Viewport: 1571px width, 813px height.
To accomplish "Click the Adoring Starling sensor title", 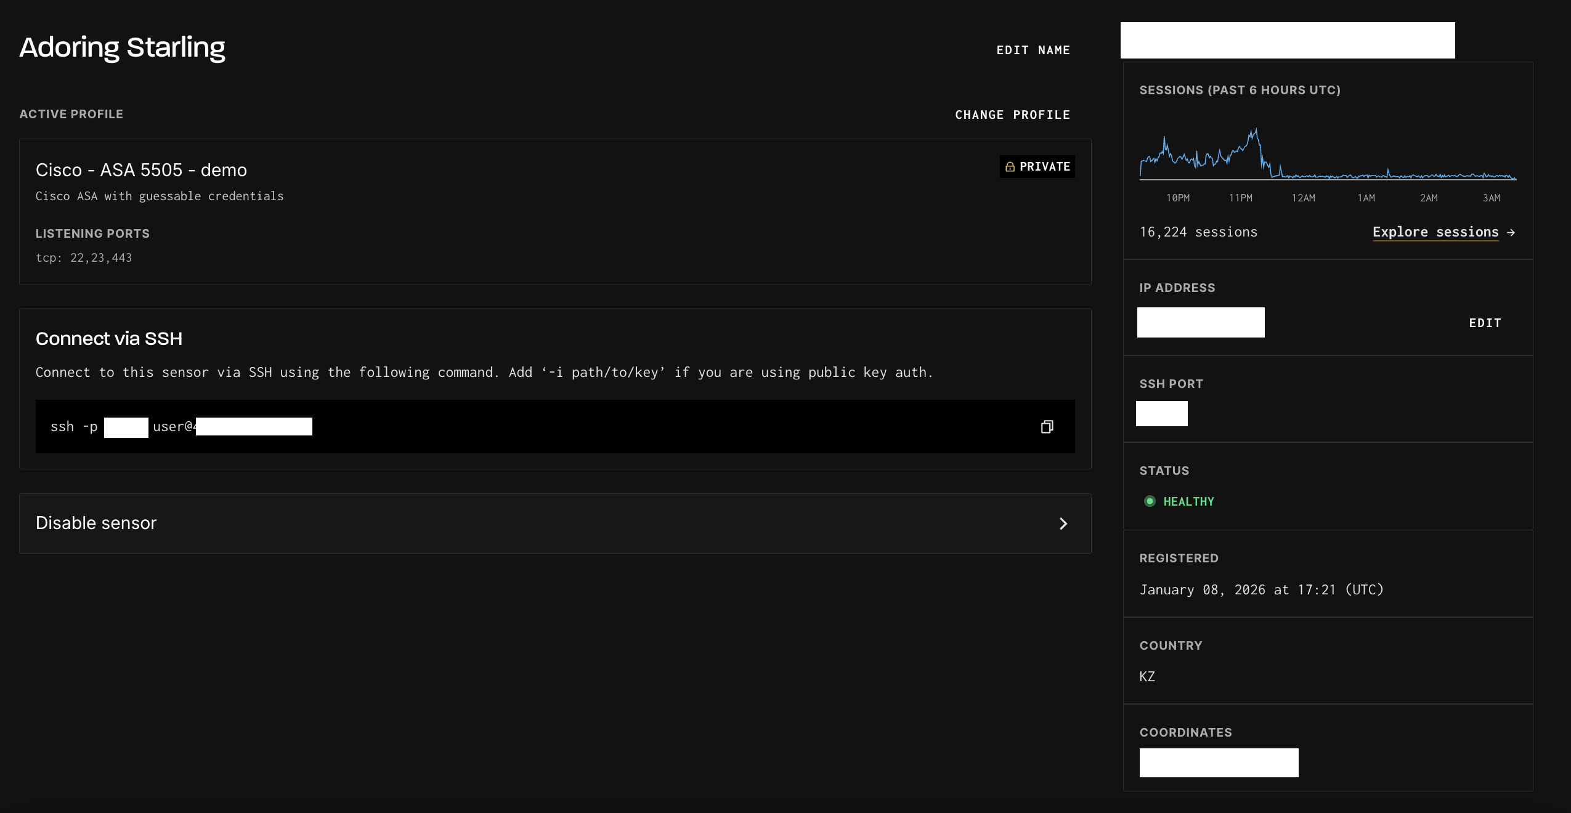I will pyautogui.click(x=122, y=47).
